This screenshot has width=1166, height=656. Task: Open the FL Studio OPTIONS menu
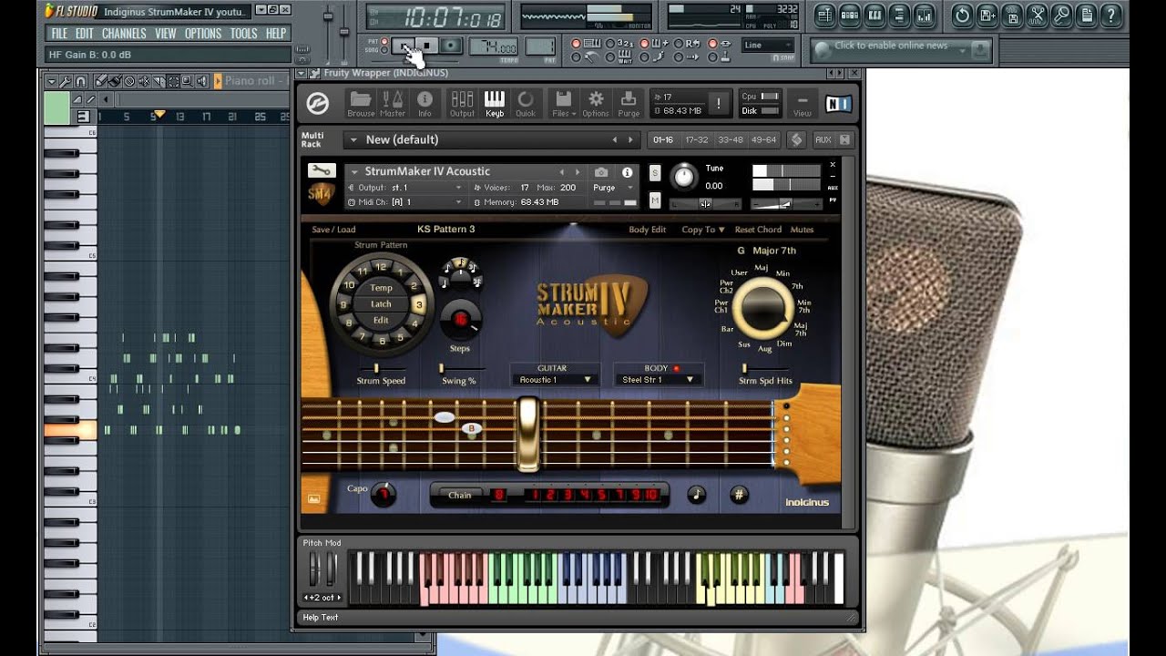point(203,33)
